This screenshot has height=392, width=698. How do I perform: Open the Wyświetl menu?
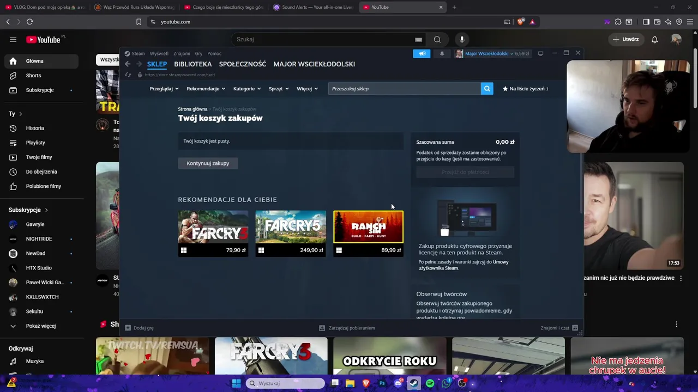[159, 53]
